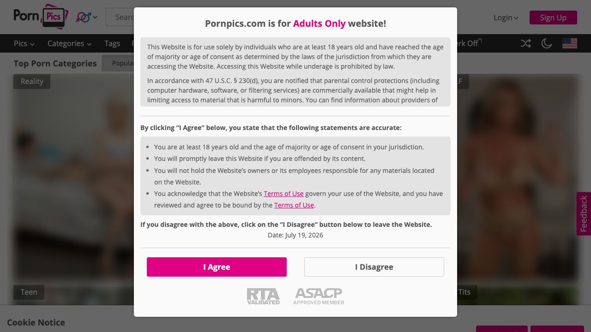591x332 pixels.
Task: Expand the Categories menu
Action: pyautogui.click(x=69, y=43)
